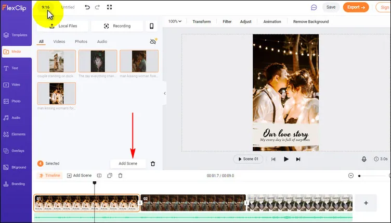Image resolution: width=391 pixels, height=223 pixels.
Task: Open the Animation menu
Action: click(272, 21)
